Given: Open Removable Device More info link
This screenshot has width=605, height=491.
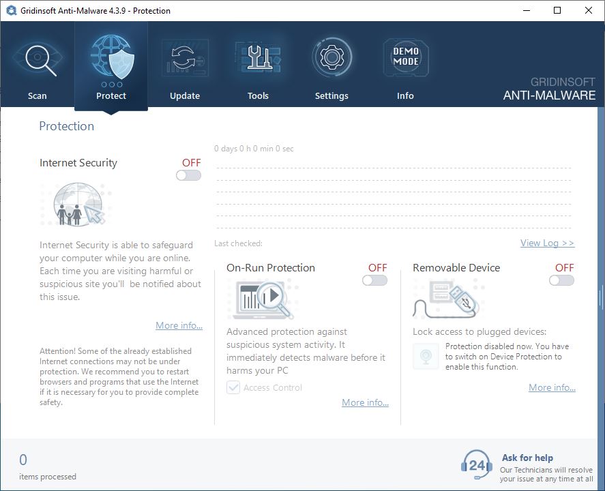Looking at the screenshot, I should tap(552, 387).
